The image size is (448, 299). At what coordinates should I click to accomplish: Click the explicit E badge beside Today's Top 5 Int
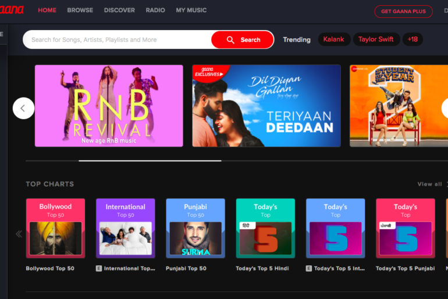pos(309,268)
